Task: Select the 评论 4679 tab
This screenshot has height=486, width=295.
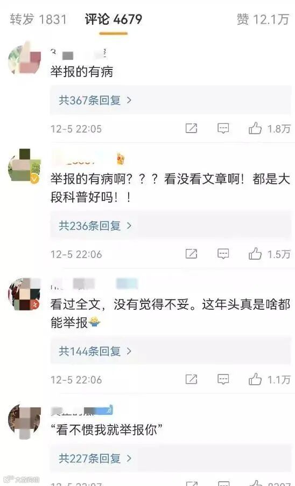Action: point(113,19)
